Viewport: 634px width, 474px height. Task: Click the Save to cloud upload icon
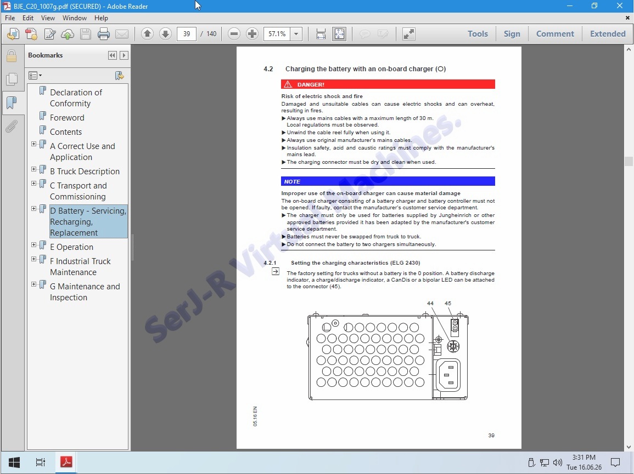68,34
